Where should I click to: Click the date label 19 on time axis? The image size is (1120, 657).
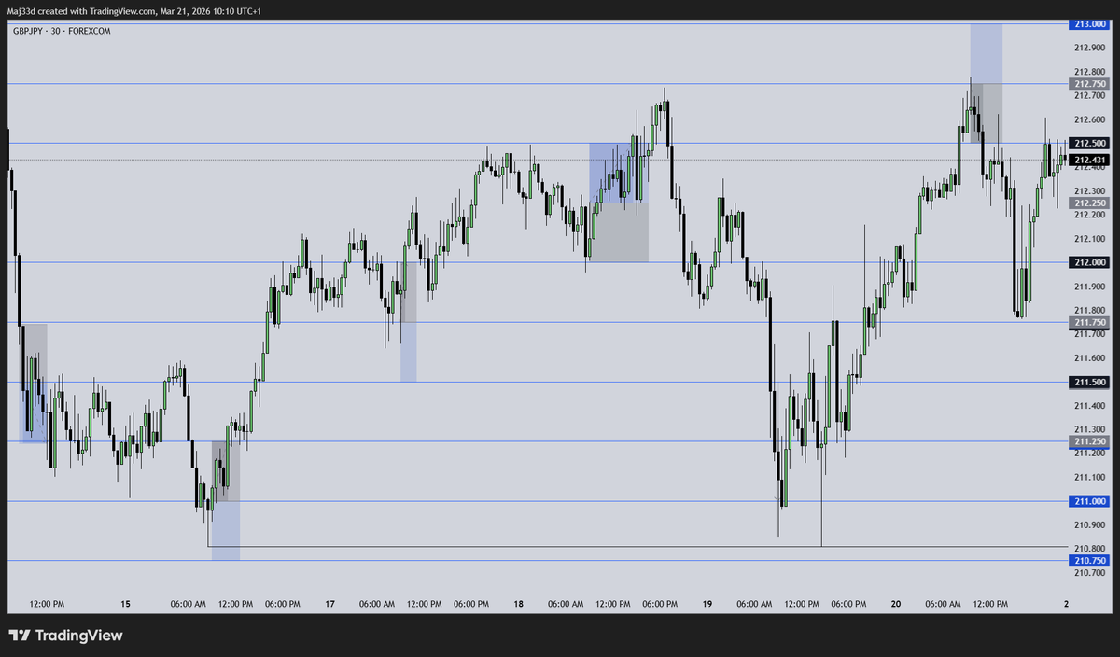(x=707, y=604)
